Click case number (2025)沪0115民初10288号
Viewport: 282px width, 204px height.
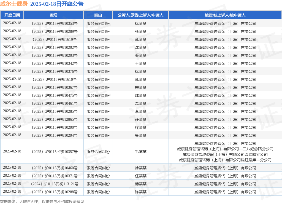55,192
